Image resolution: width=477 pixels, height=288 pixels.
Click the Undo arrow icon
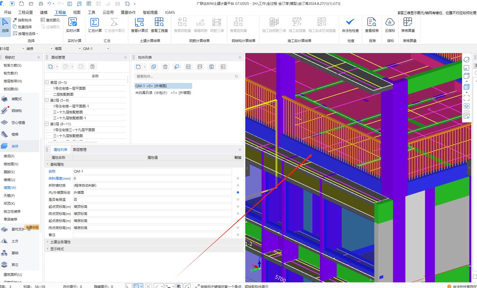[49, 4]
